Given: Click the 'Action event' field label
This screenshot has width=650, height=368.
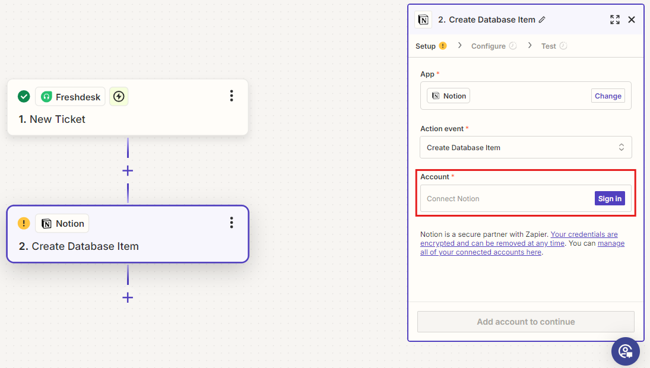Looking at the screenshot, I should [x=442, y=128].
